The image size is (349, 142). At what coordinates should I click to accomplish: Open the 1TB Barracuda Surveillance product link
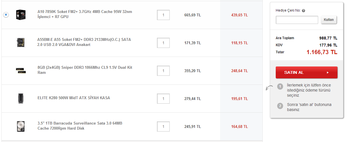click(x=80, y=126)
